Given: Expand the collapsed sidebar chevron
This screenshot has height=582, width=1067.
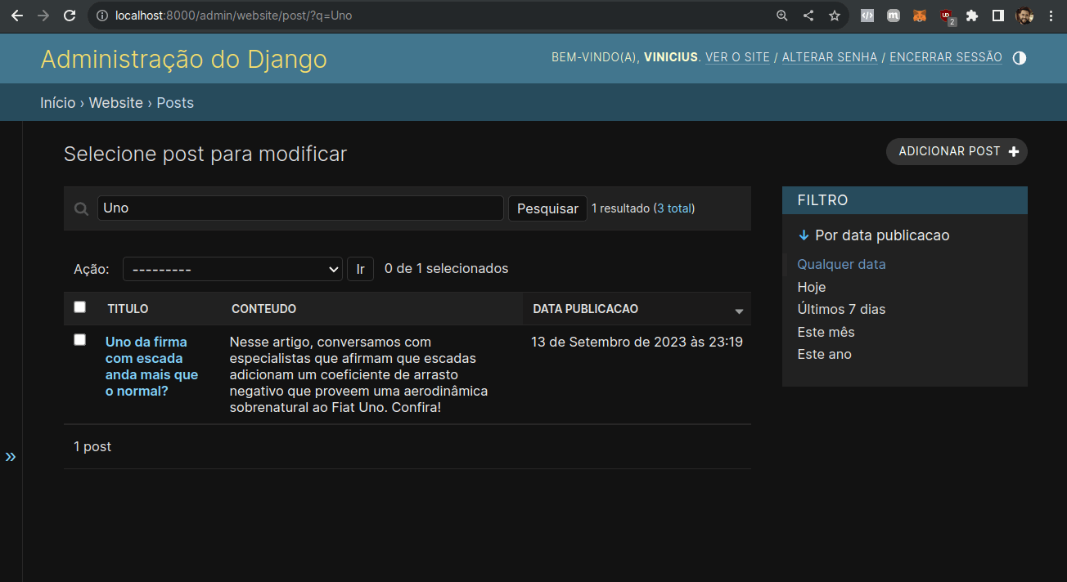Looking at the screenshot, I should [x=11, y=457].
